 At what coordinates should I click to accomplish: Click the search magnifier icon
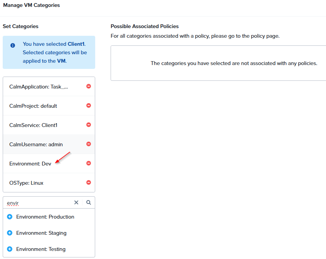tap(89, 202)
